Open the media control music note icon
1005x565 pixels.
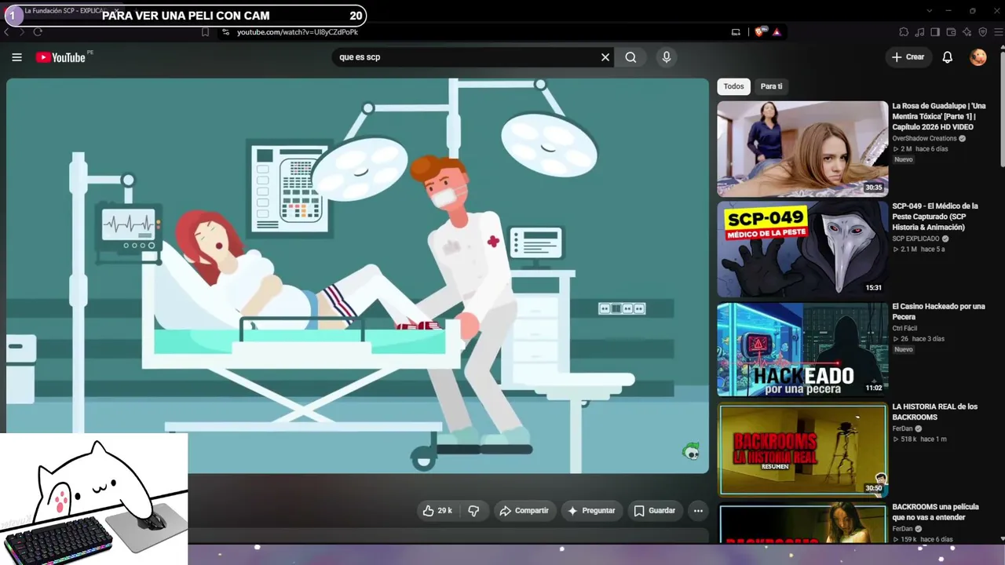[919, 32]
